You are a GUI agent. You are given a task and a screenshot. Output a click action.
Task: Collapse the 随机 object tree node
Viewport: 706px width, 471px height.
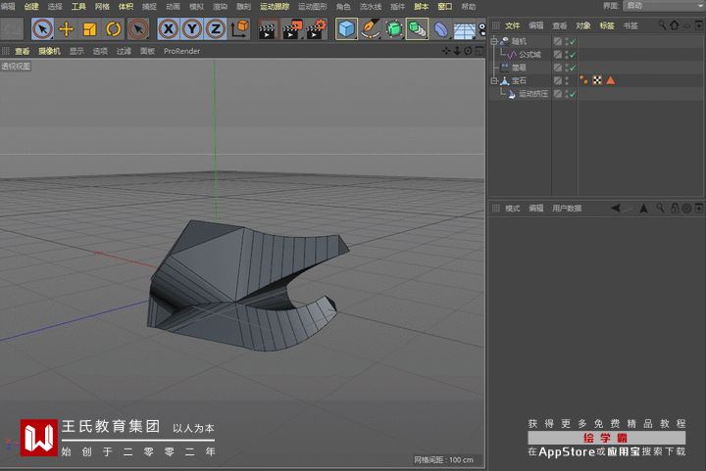pos(494,41)
